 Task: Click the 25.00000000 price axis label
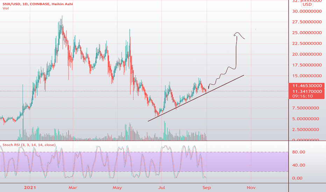tap(307, 33)
